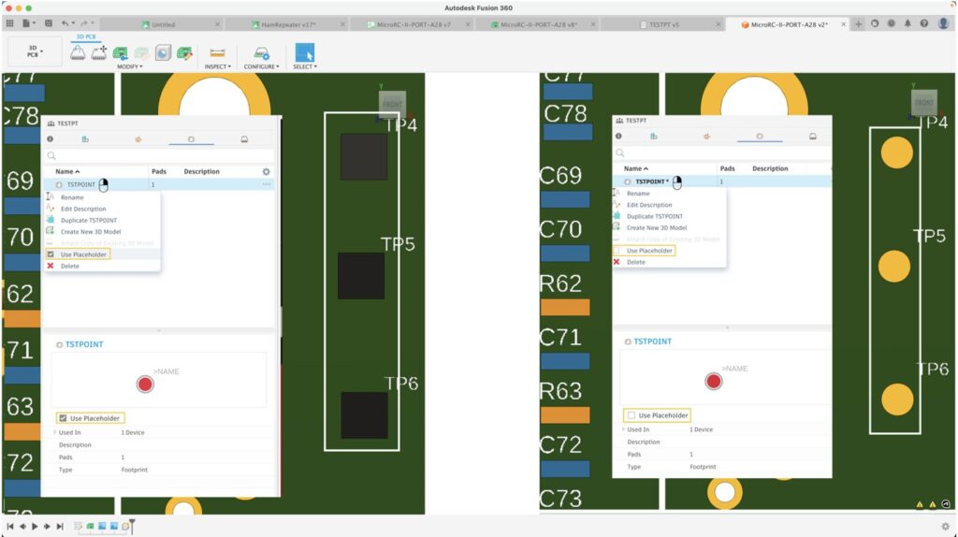Viewport: 958px width, 537px height.
Task: Click the Save icon in top bar
Action: pos(49,23)
